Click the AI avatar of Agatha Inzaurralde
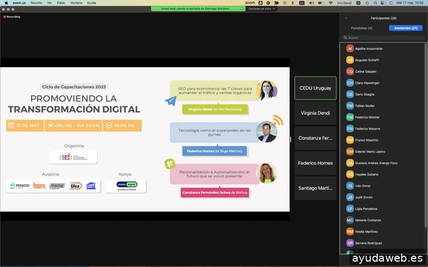The height and width of the screenshot is (267, 428). tap(350, 49)
